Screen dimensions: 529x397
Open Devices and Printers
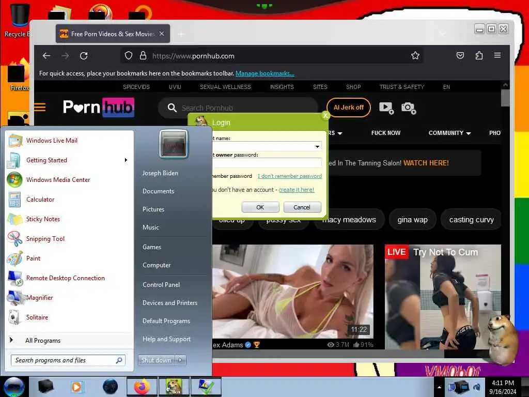pos(169,303)
